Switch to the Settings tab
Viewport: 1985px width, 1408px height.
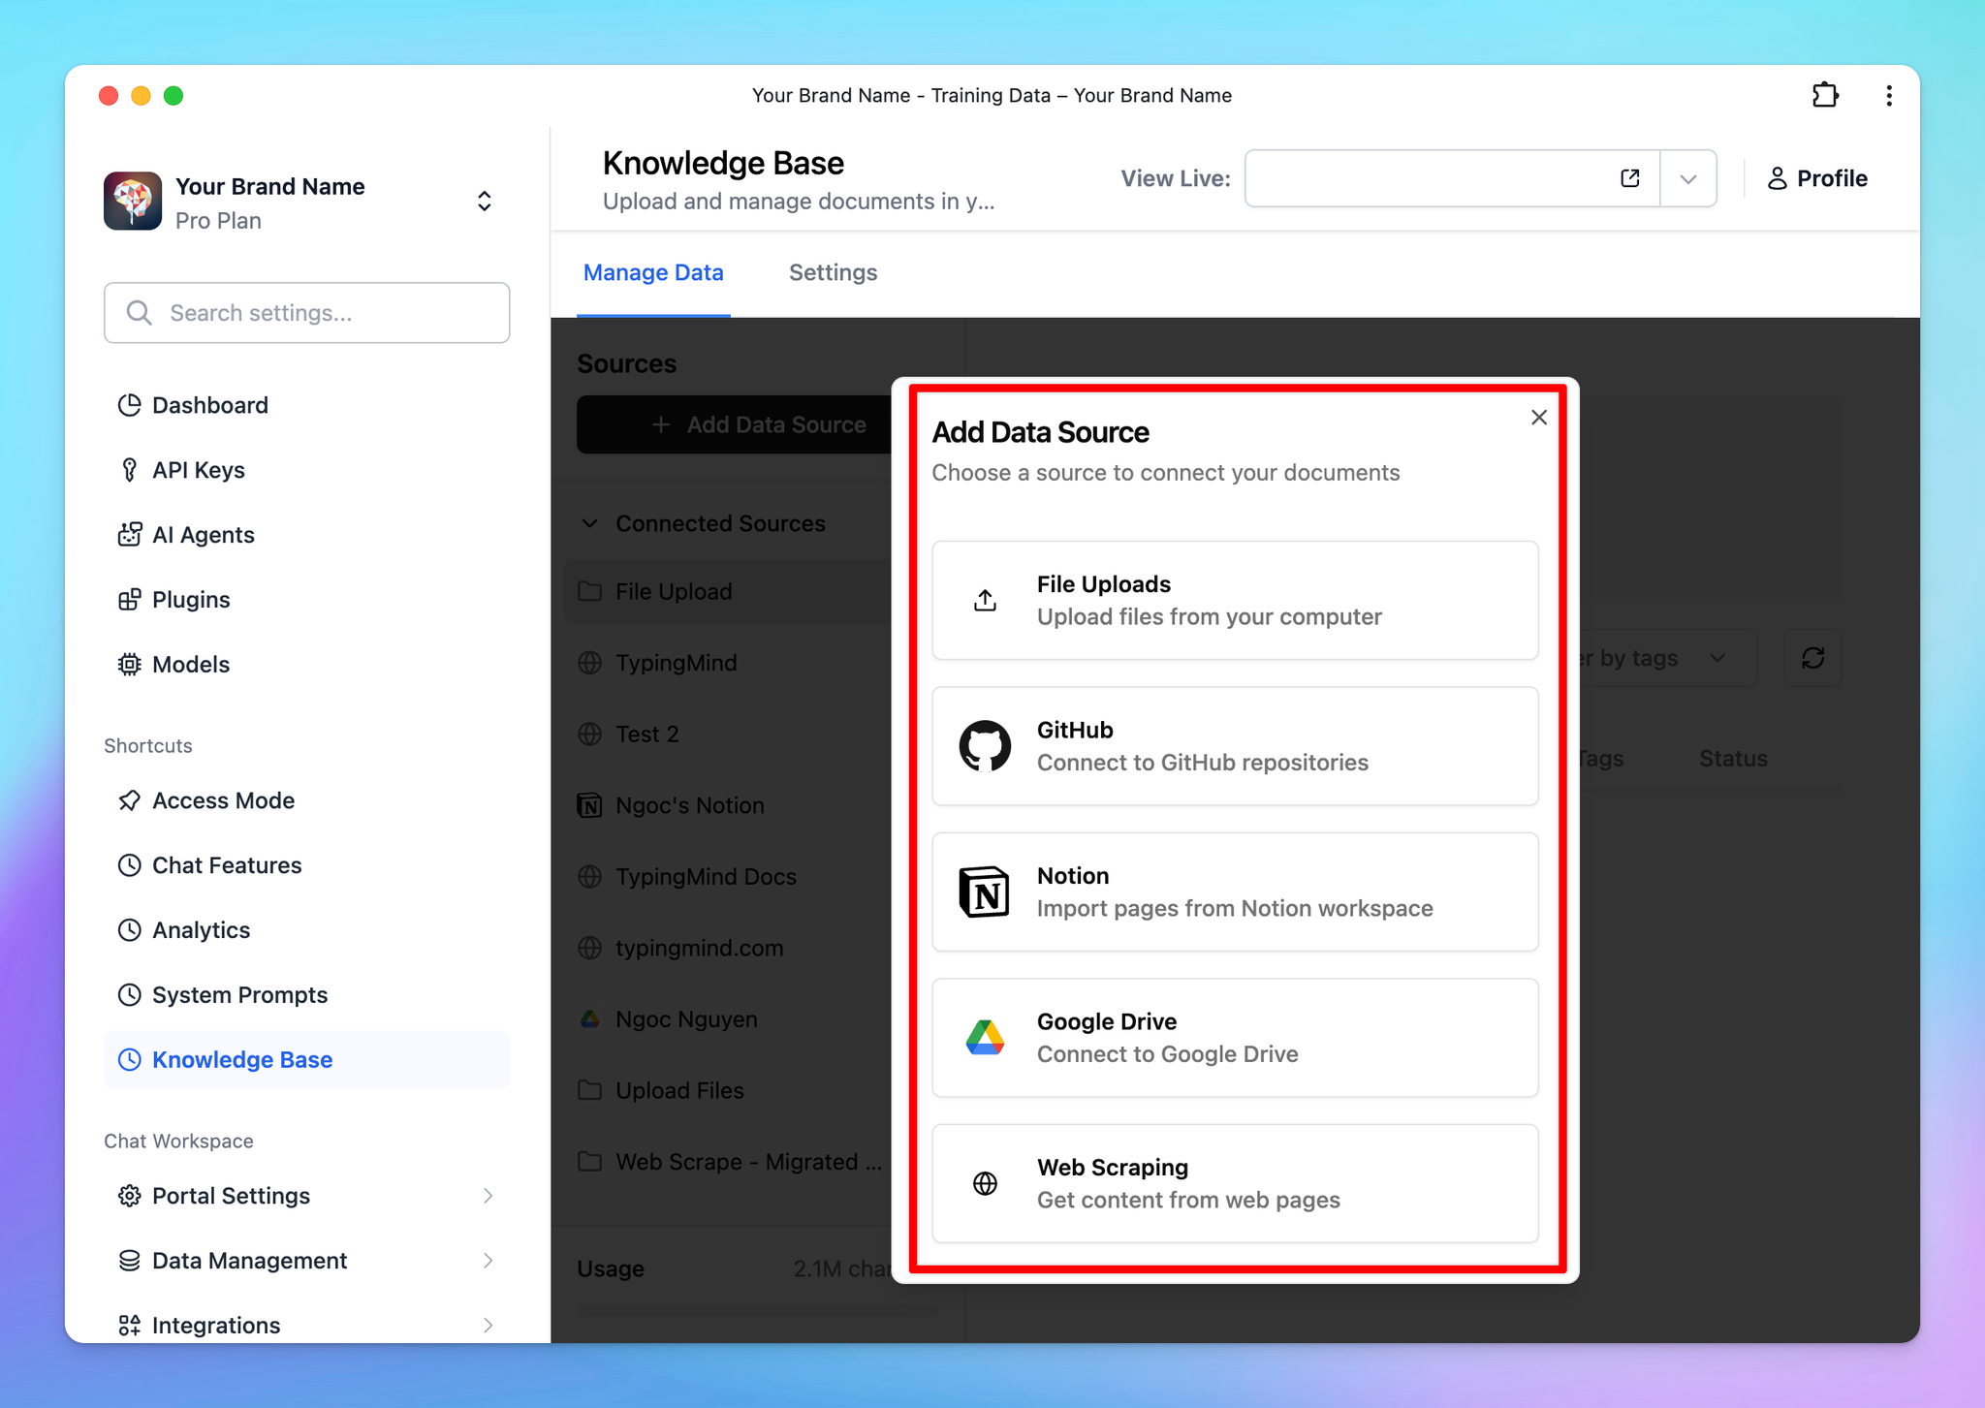(832, 272)
